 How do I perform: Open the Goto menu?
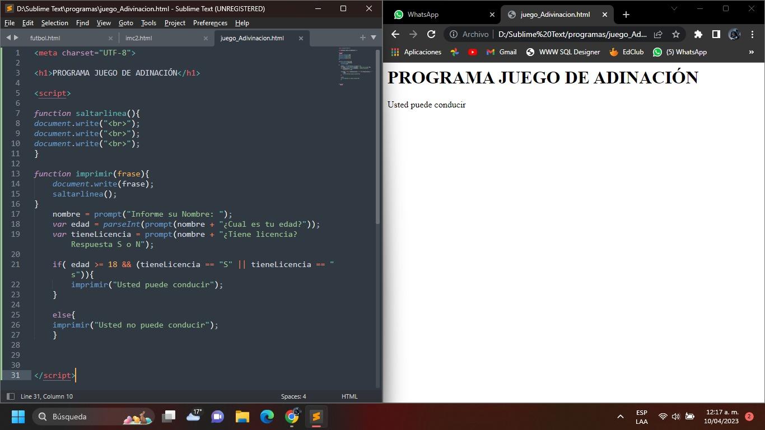click(x=125, y=23)
